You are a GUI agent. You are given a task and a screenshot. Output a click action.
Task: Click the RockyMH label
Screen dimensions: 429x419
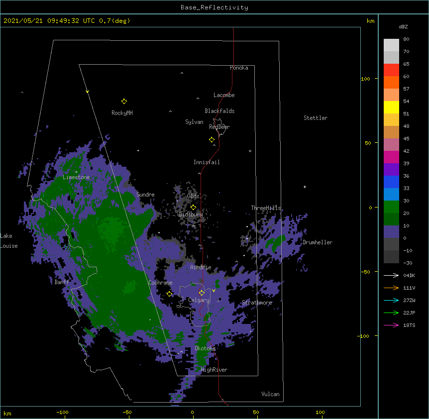122,113
